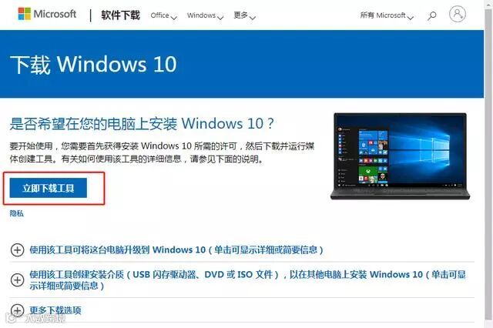
Task: Click plus icon beside upgrade this PC section
Action: point(17,250)
